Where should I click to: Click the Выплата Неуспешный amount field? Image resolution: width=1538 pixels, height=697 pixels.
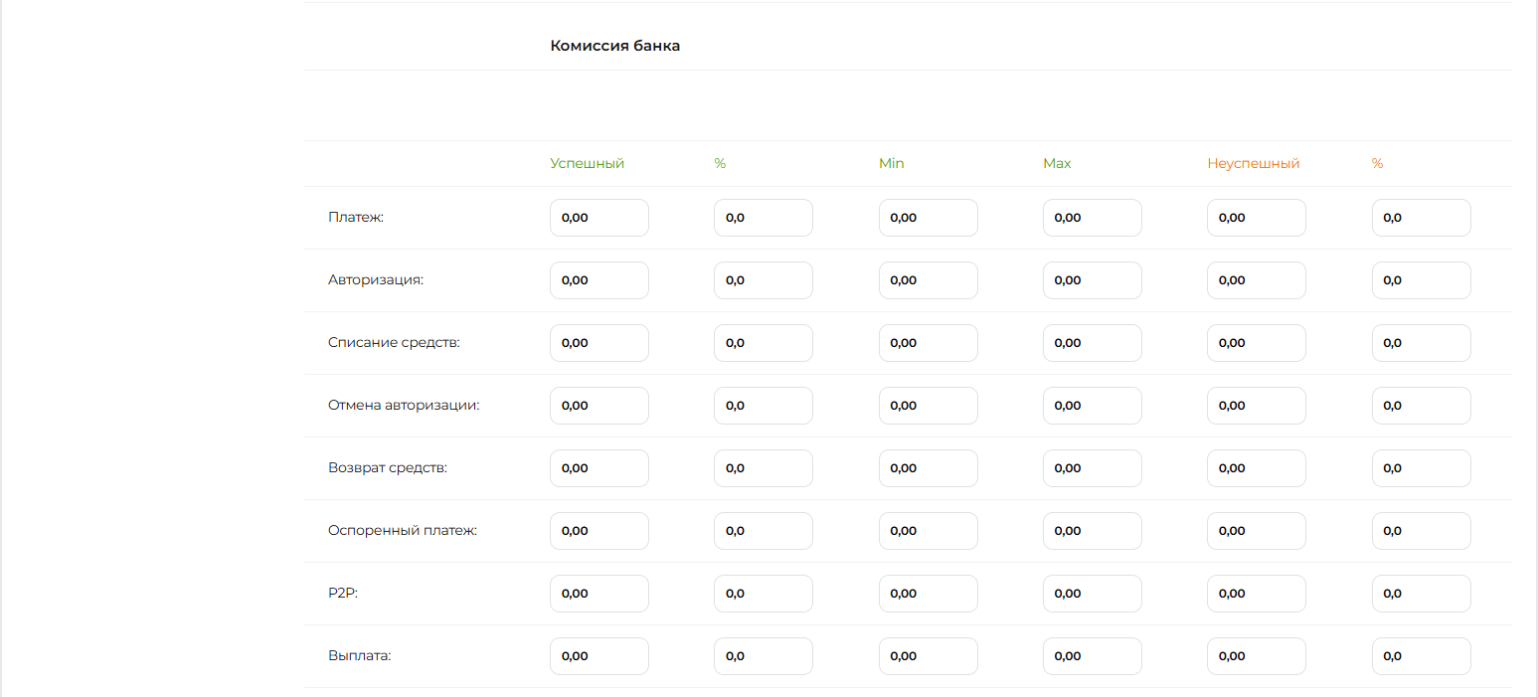click(x=1256, y=656)
